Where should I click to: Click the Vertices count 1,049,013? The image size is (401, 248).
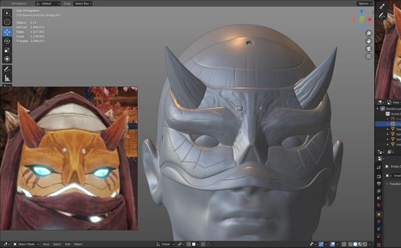[x=37, y=27]
